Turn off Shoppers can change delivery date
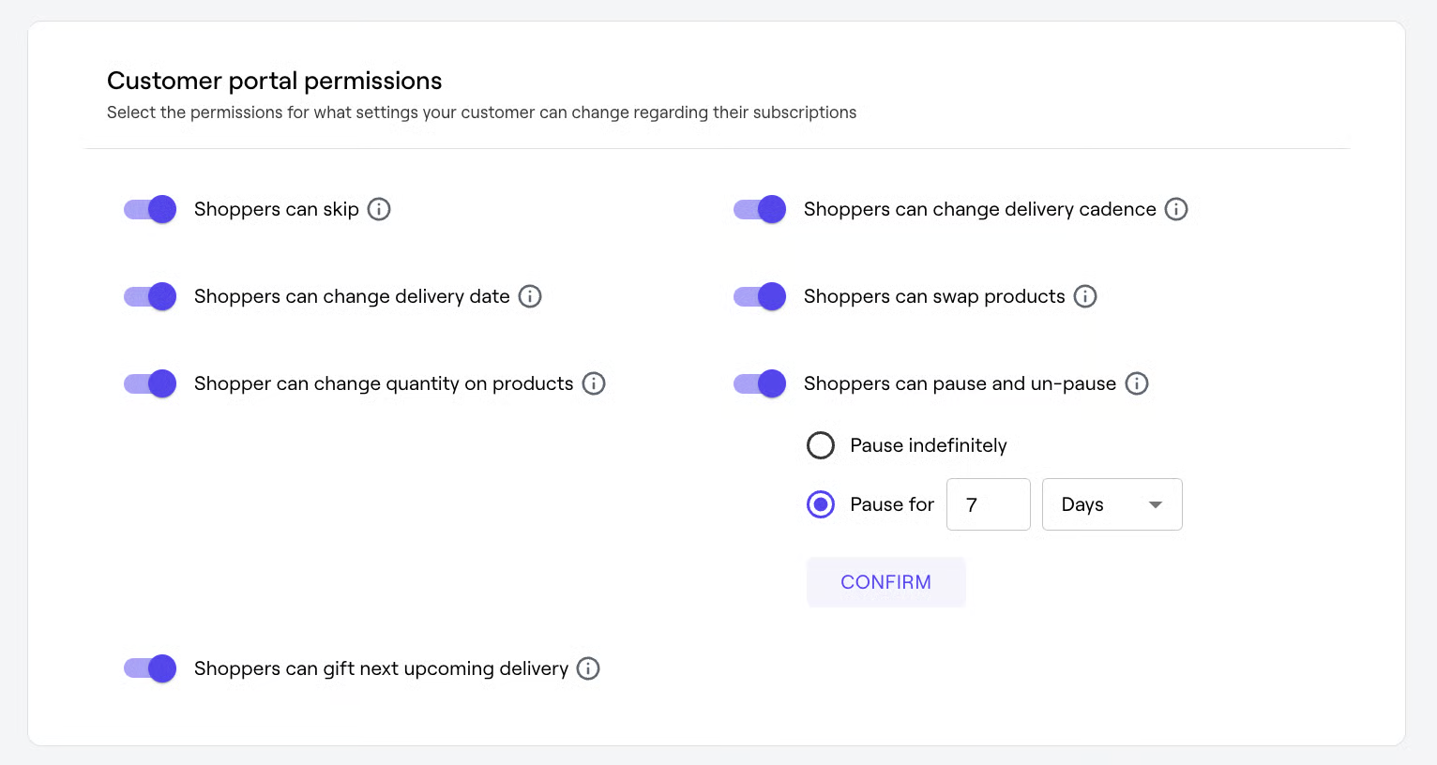Screen dimensions: 1437x765 150,296
